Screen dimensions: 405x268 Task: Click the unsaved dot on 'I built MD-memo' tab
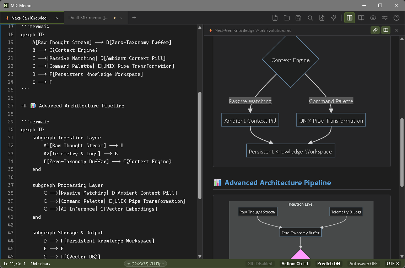click(114, 18)
